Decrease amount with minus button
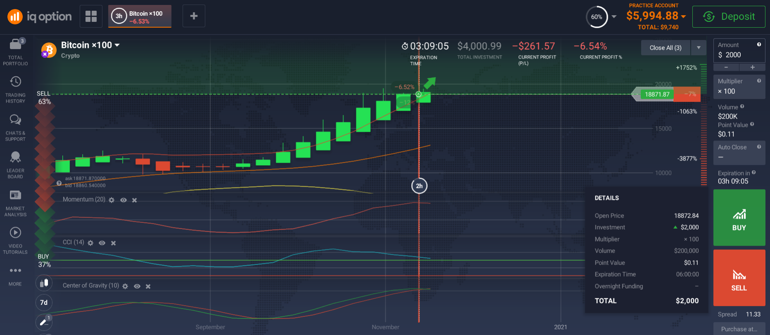 click(x=726, y=67)
